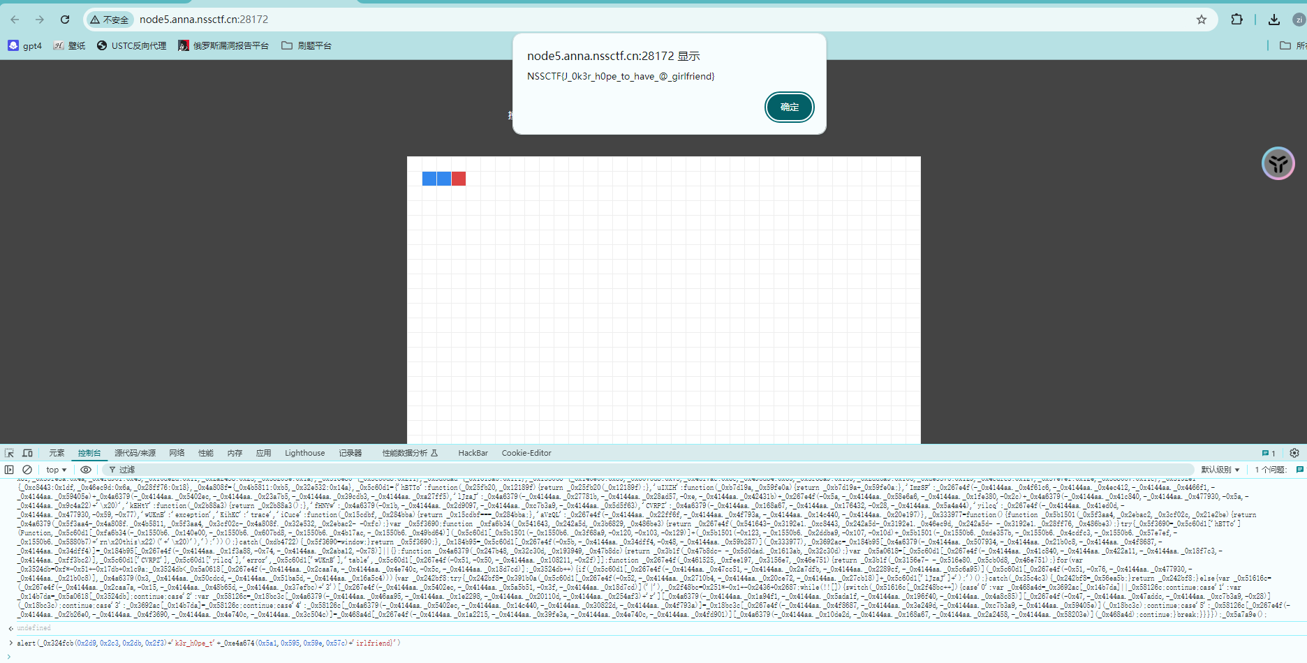
Task: Clear the console output
Action: pyautogui.click(x=27, y=470)
